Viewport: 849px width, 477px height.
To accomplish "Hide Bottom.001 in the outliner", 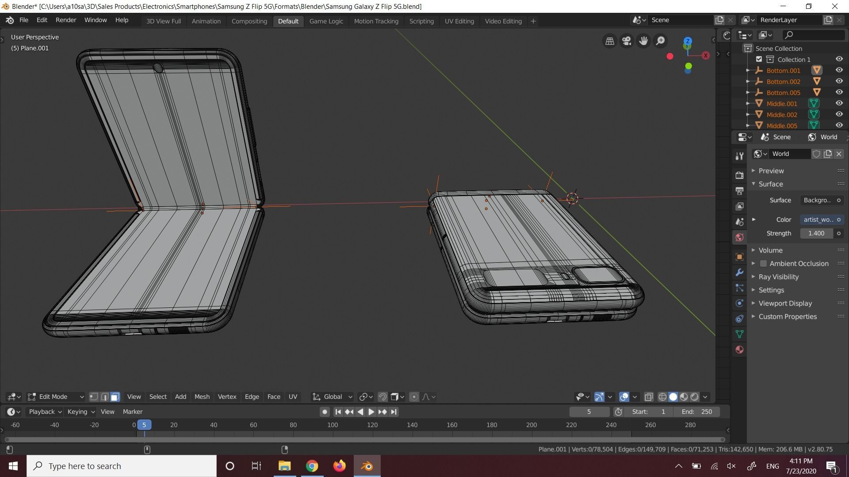I will (x=839, y=70).
